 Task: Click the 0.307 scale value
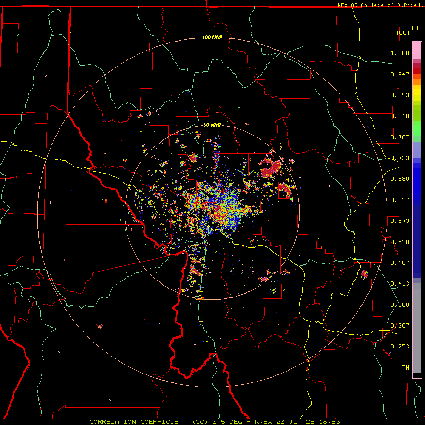pos(400,326)
